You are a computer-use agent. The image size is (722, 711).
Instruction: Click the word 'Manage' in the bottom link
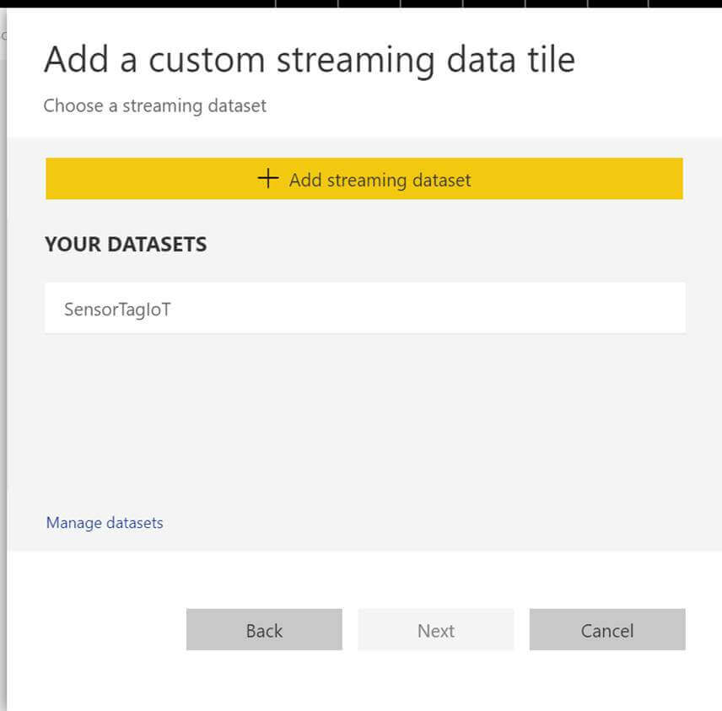click(73, 523)
